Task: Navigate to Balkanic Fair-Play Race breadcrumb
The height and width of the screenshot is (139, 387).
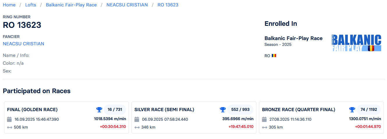Action: pyautogui.click(x=71, y=5)
